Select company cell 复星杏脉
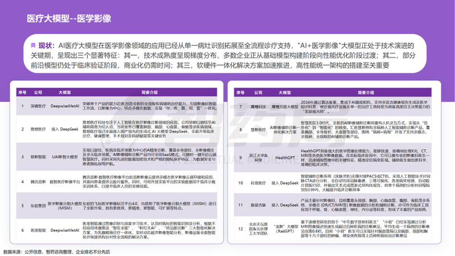This screenshot has height=256, width=455. (258, 205)
